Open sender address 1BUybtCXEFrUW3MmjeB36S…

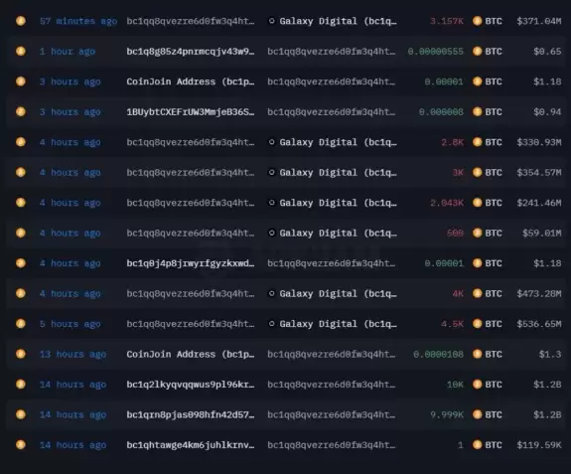pyautogui.click(x=191, y=112)
